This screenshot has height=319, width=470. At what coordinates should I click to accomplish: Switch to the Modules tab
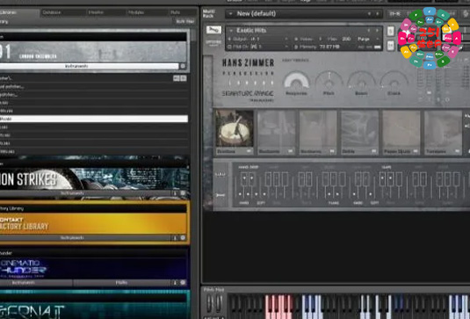[147, 12]
